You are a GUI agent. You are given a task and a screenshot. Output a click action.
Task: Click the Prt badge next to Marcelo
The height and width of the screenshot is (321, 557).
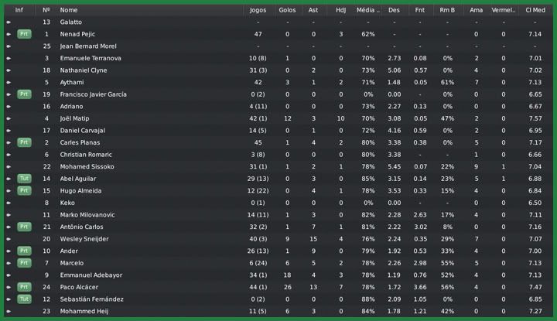[24, 263]
